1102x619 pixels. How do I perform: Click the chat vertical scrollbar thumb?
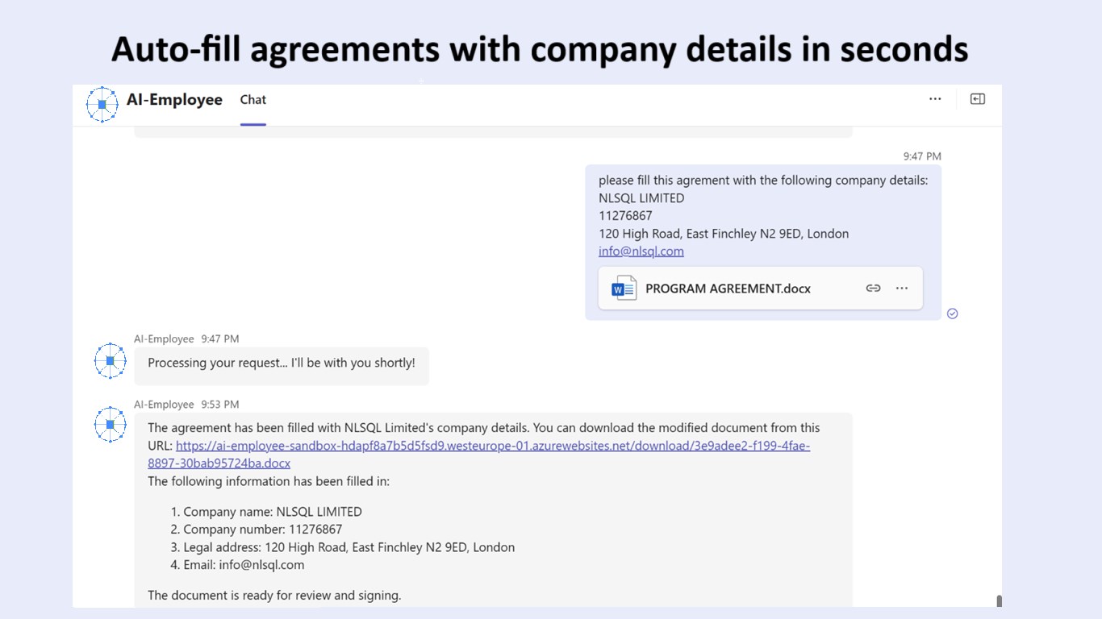point(999,600)
